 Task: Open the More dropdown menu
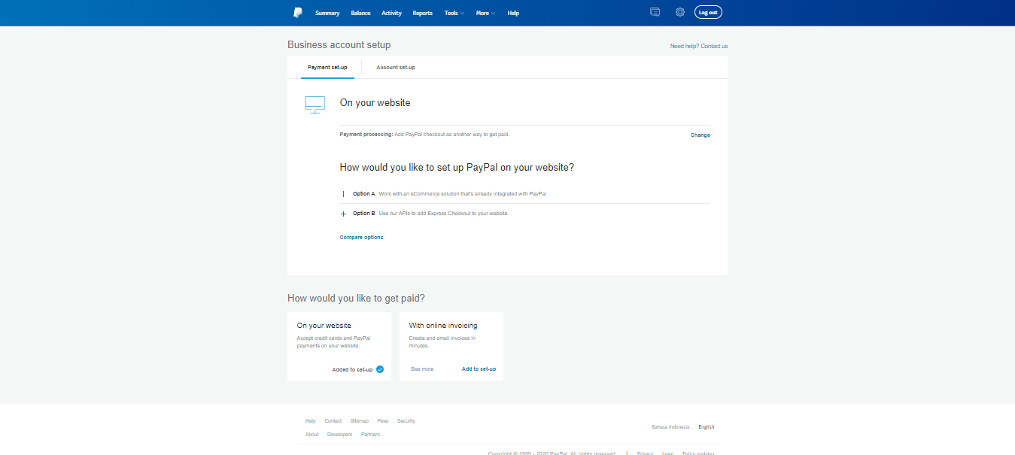click(485, 13)
